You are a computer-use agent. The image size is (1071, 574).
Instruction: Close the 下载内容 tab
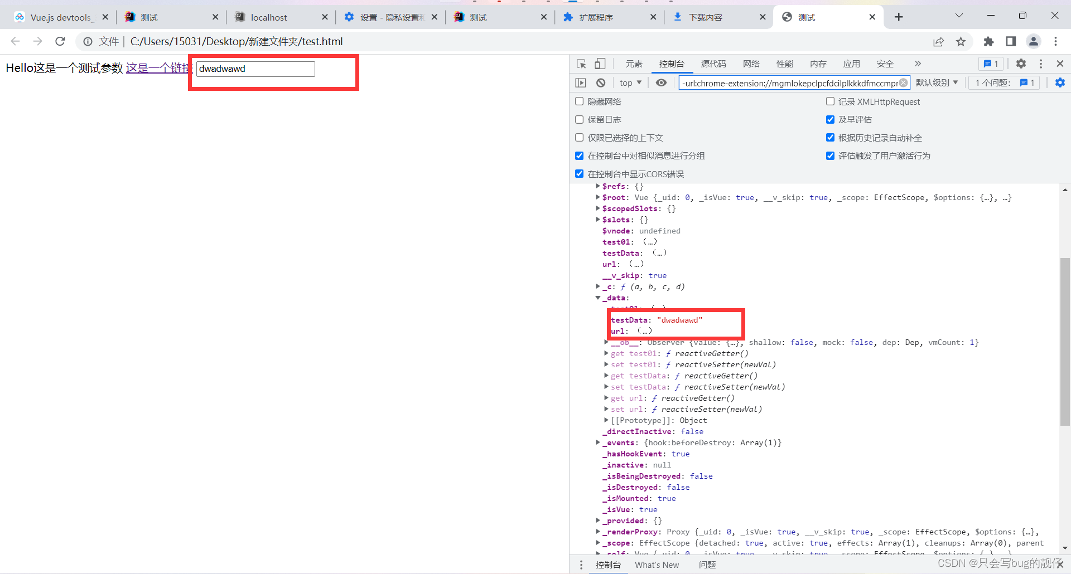pyautogui.click(x=763, y=17)
